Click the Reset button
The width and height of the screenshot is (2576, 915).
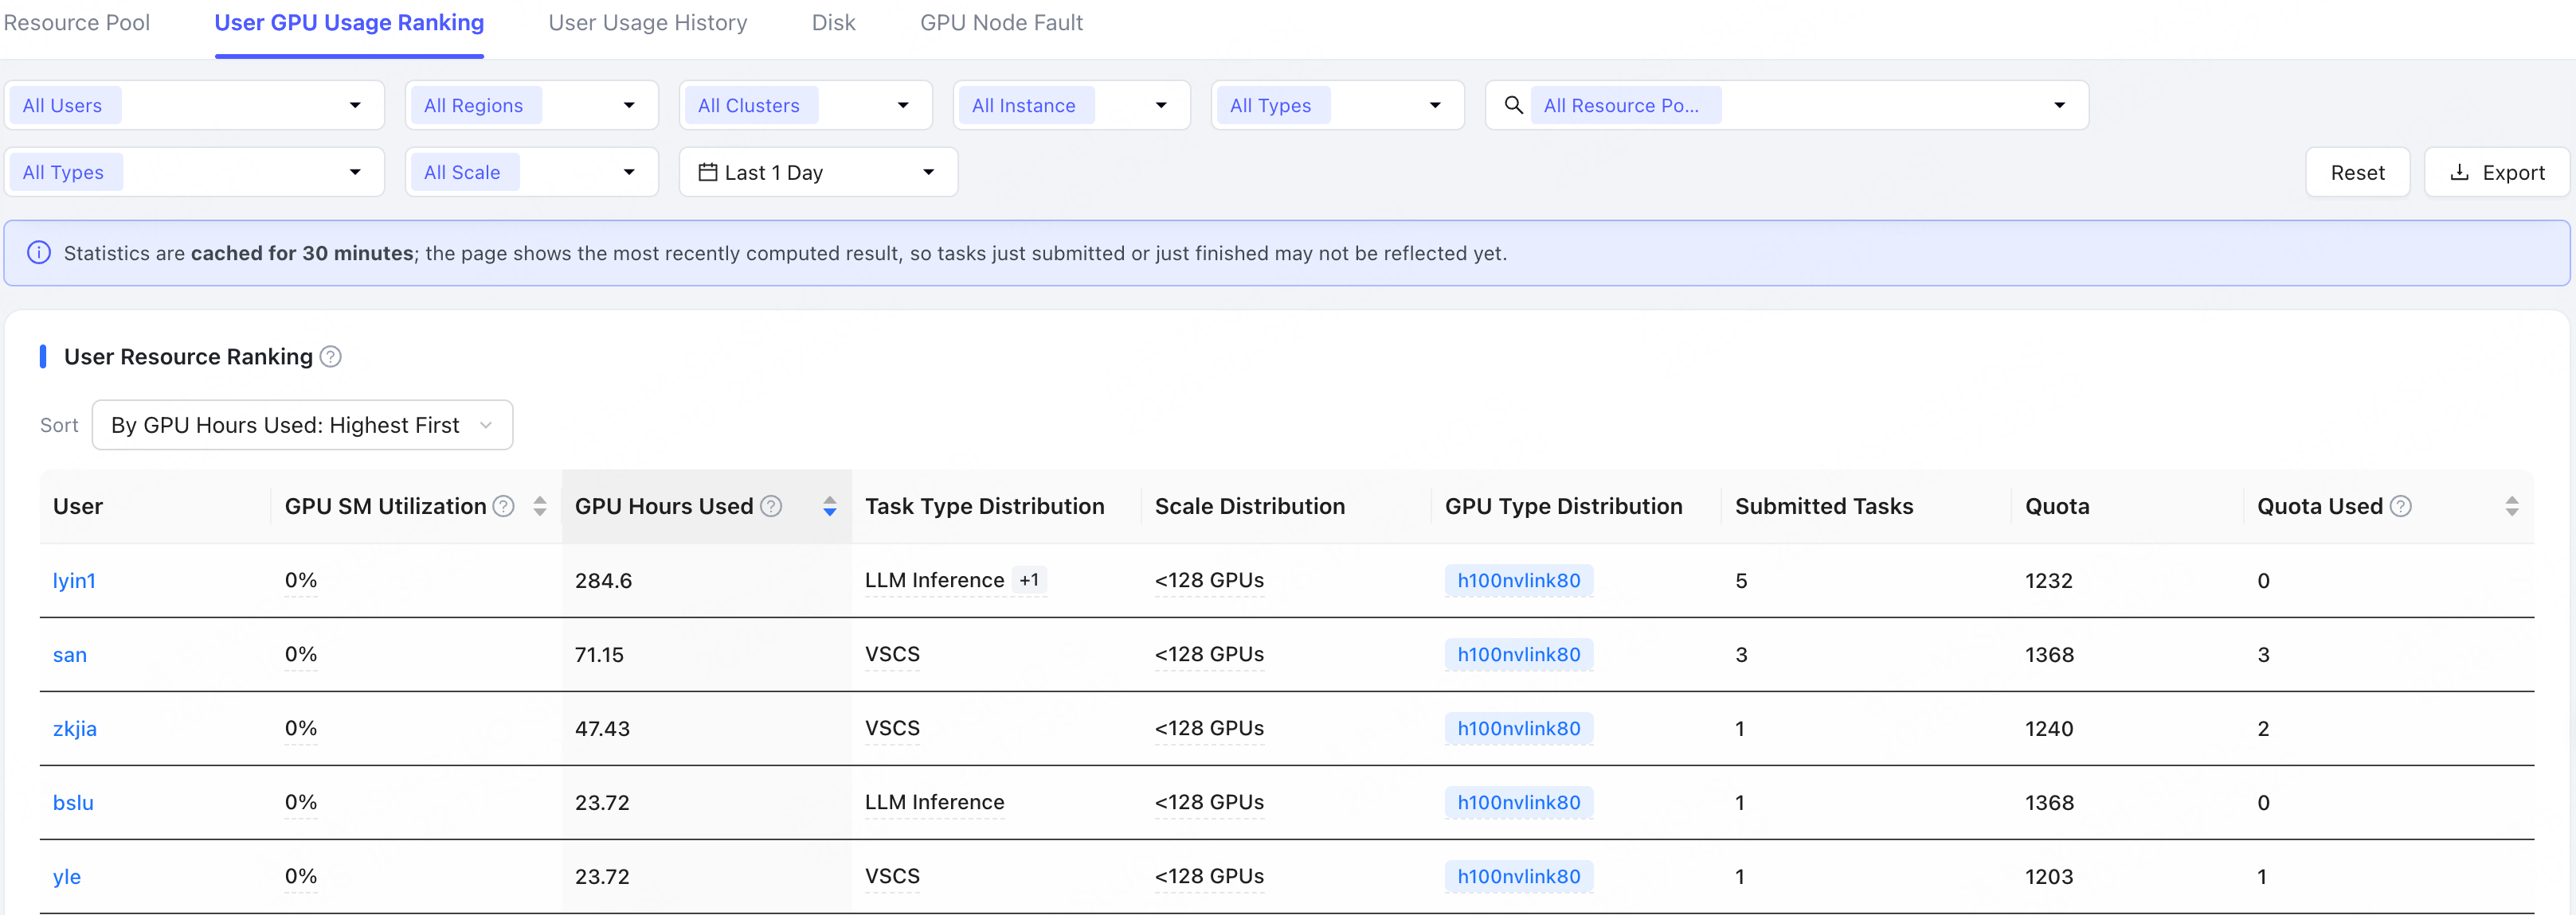pyautogui.click(x=2357, y=172)
